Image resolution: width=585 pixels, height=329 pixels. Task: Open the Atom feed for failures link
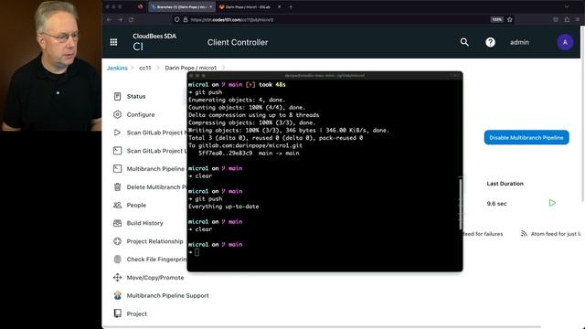[x=483, y=234]
